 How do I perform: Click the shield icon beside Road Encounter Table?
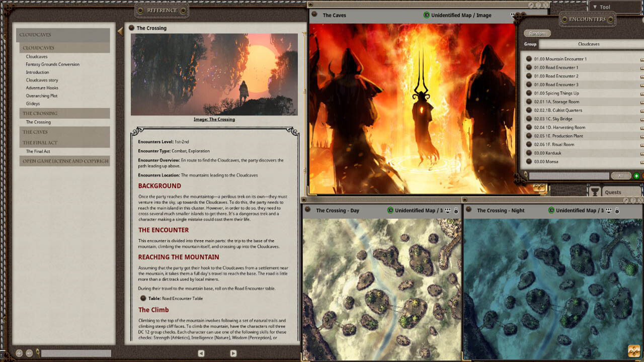click(144, 298)
